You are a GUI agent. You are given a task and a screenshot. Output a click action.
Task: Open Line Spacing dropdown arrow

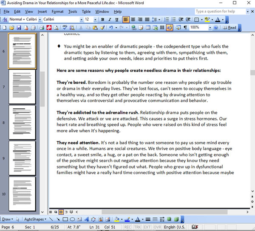(x=159, y=20)
